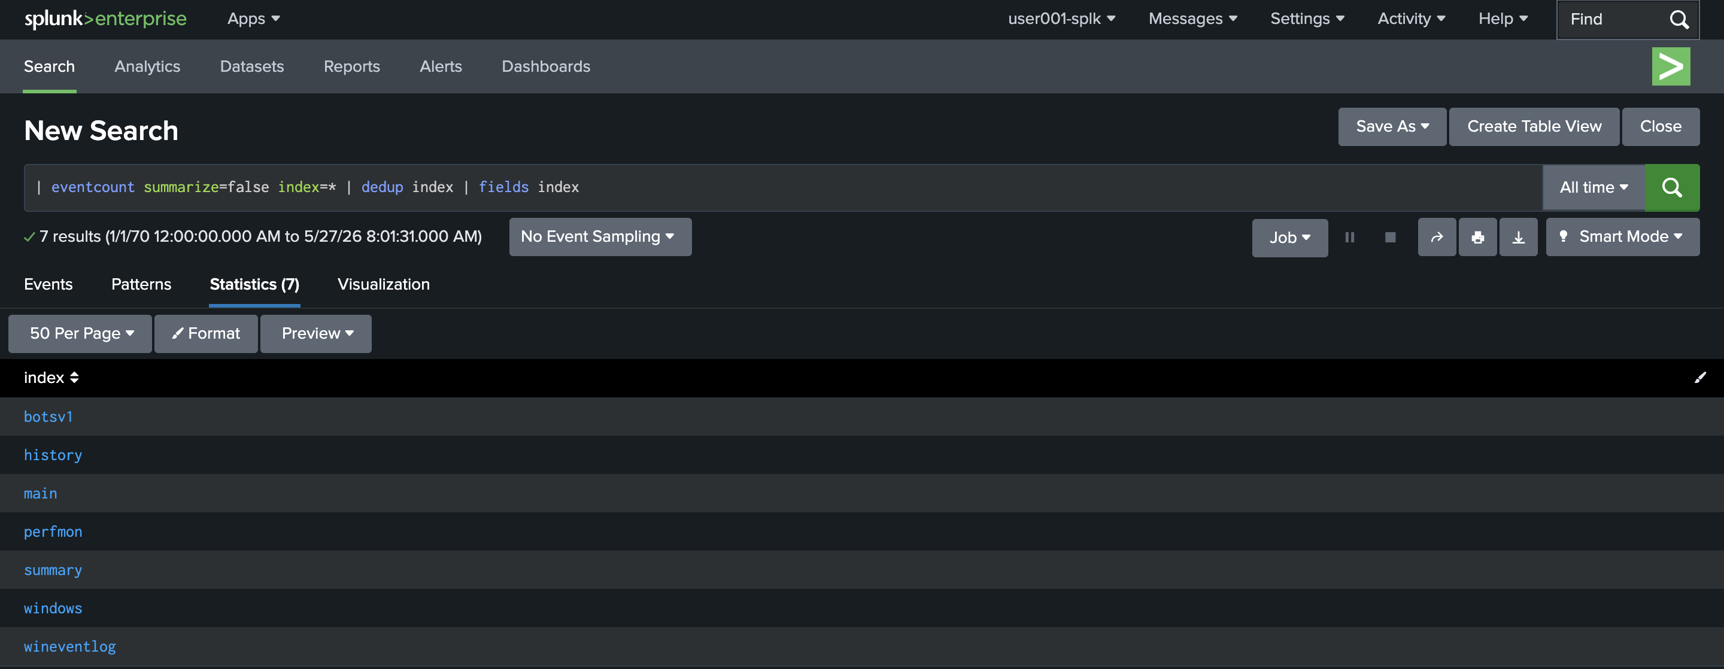Screen dimensions: 1724x669
Task: Open the Datasets nav tab
Action: [251, 66]
